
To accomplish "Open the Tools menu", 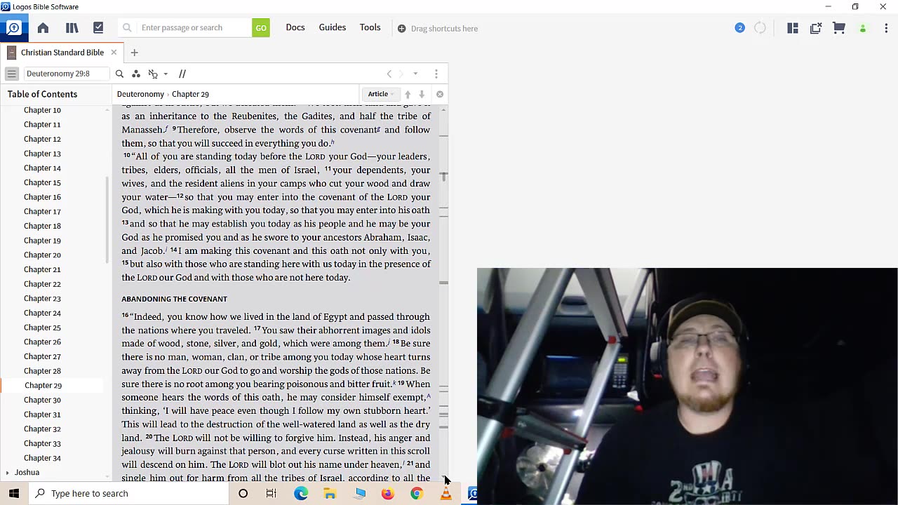I will pyautogui.click(x=370, y=27).
